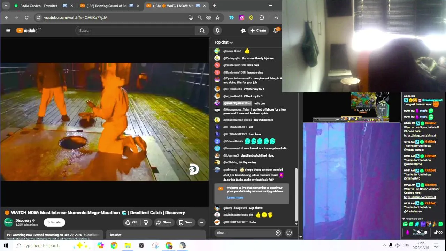Start voice search with the microphone icon
Screen dimensions: 446x251
click(217, 31)
